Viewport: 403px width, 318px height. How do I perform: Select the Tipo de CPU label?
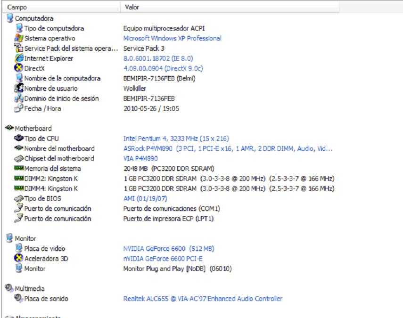pyautogui.click(x=41, y=139)
